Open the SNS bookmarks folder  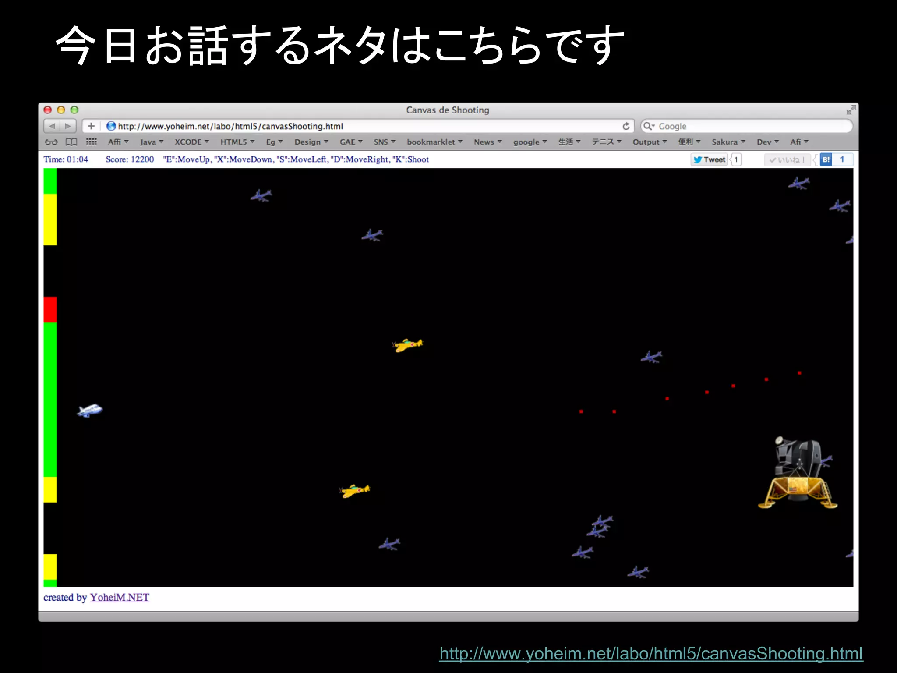(385, 142)
